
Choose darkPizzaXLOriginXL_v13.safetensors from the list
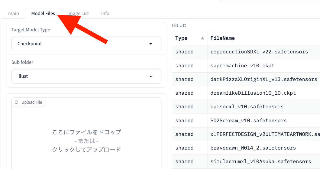click(264, 79)
